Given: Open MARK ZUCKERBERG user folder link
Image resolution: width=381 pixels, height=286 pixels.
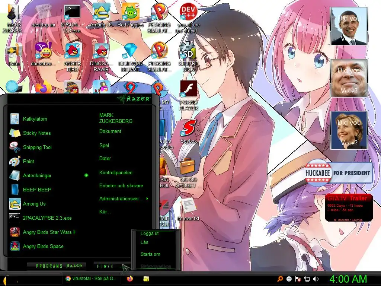Looking at the screenshot, I should pyautogui.click(x=116, y=118).
